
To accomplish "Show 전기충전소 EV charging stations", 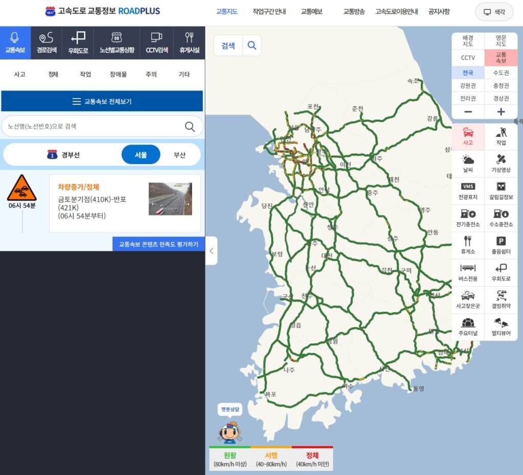I will (468, 218).
